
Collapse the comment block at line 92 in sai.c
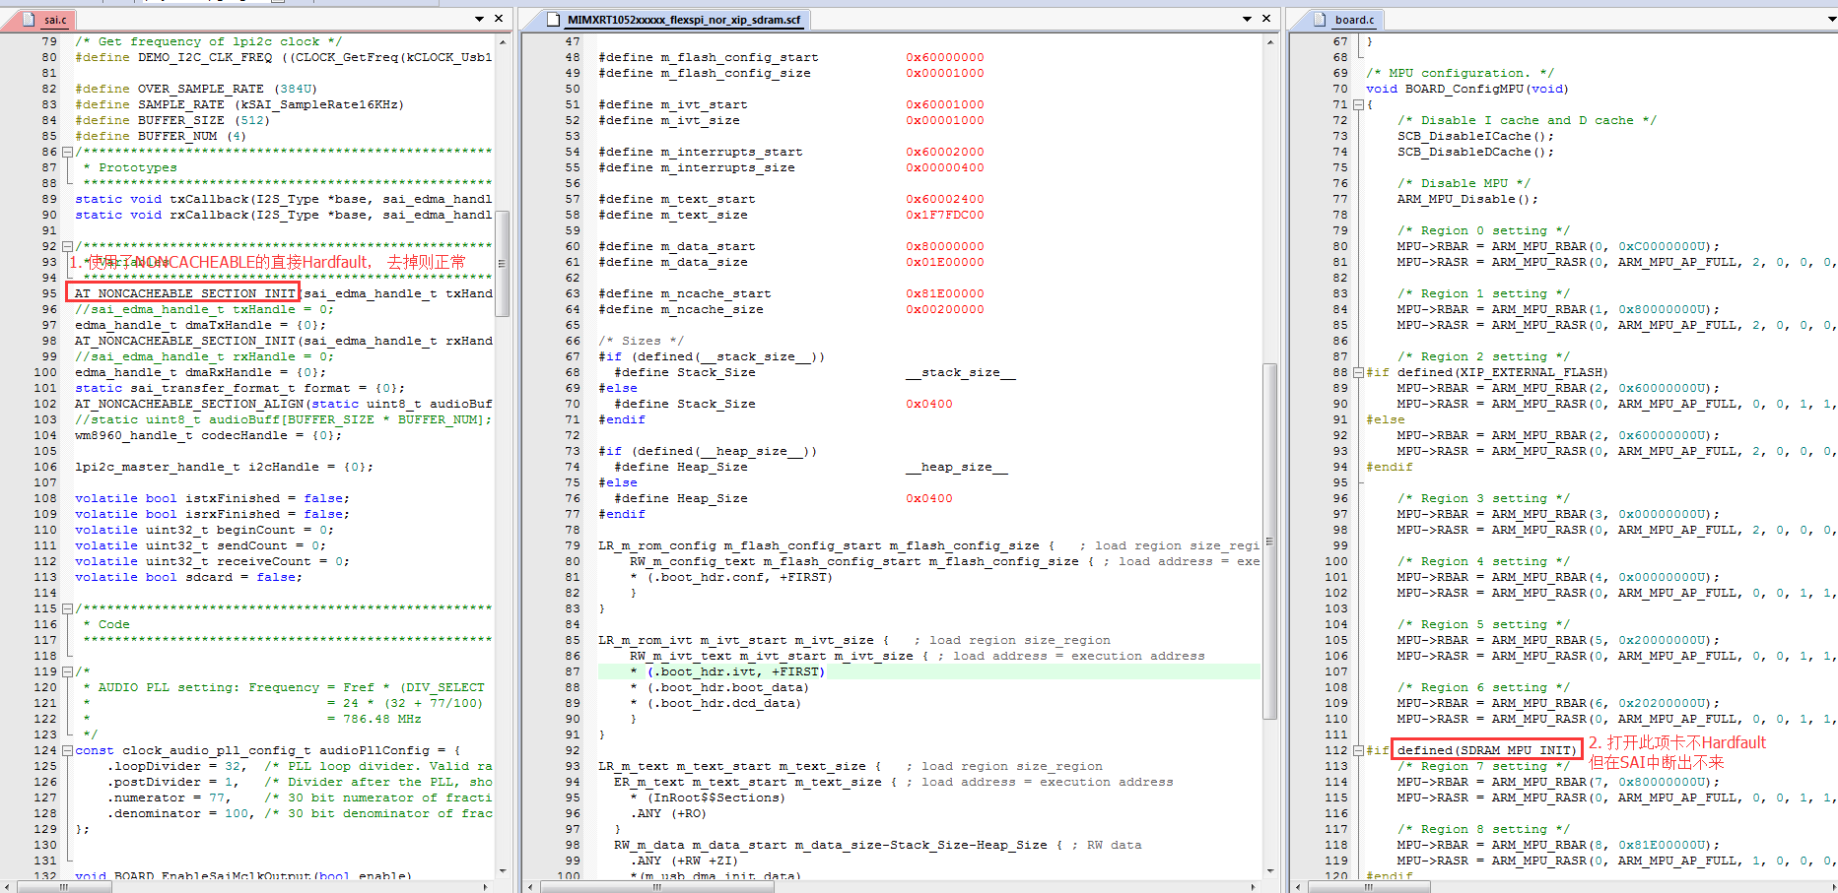click(x=67, y=246)
